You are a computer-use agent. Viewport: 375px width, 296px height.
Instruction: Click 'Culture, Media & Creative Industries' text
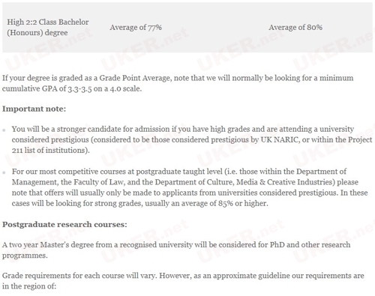coord(271,182)
